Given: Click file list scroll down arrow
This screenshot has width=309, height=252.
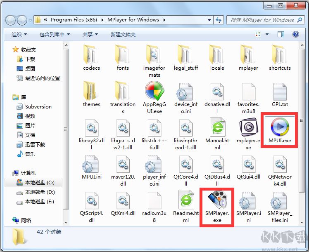Looking at the screenshot, I should coord(302,223).
